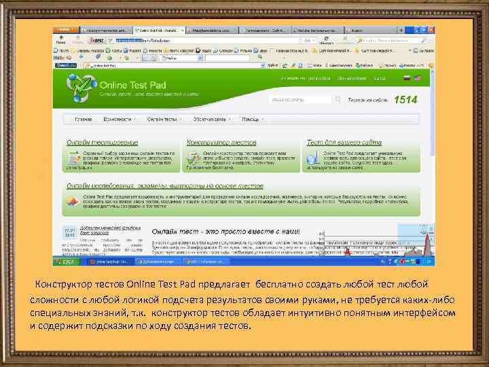Click the Online Test Pad logo
The image size is (489, 367).
click(x=81, y=88)
